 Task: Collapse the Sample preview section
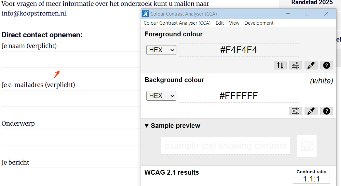pos(147,126)
